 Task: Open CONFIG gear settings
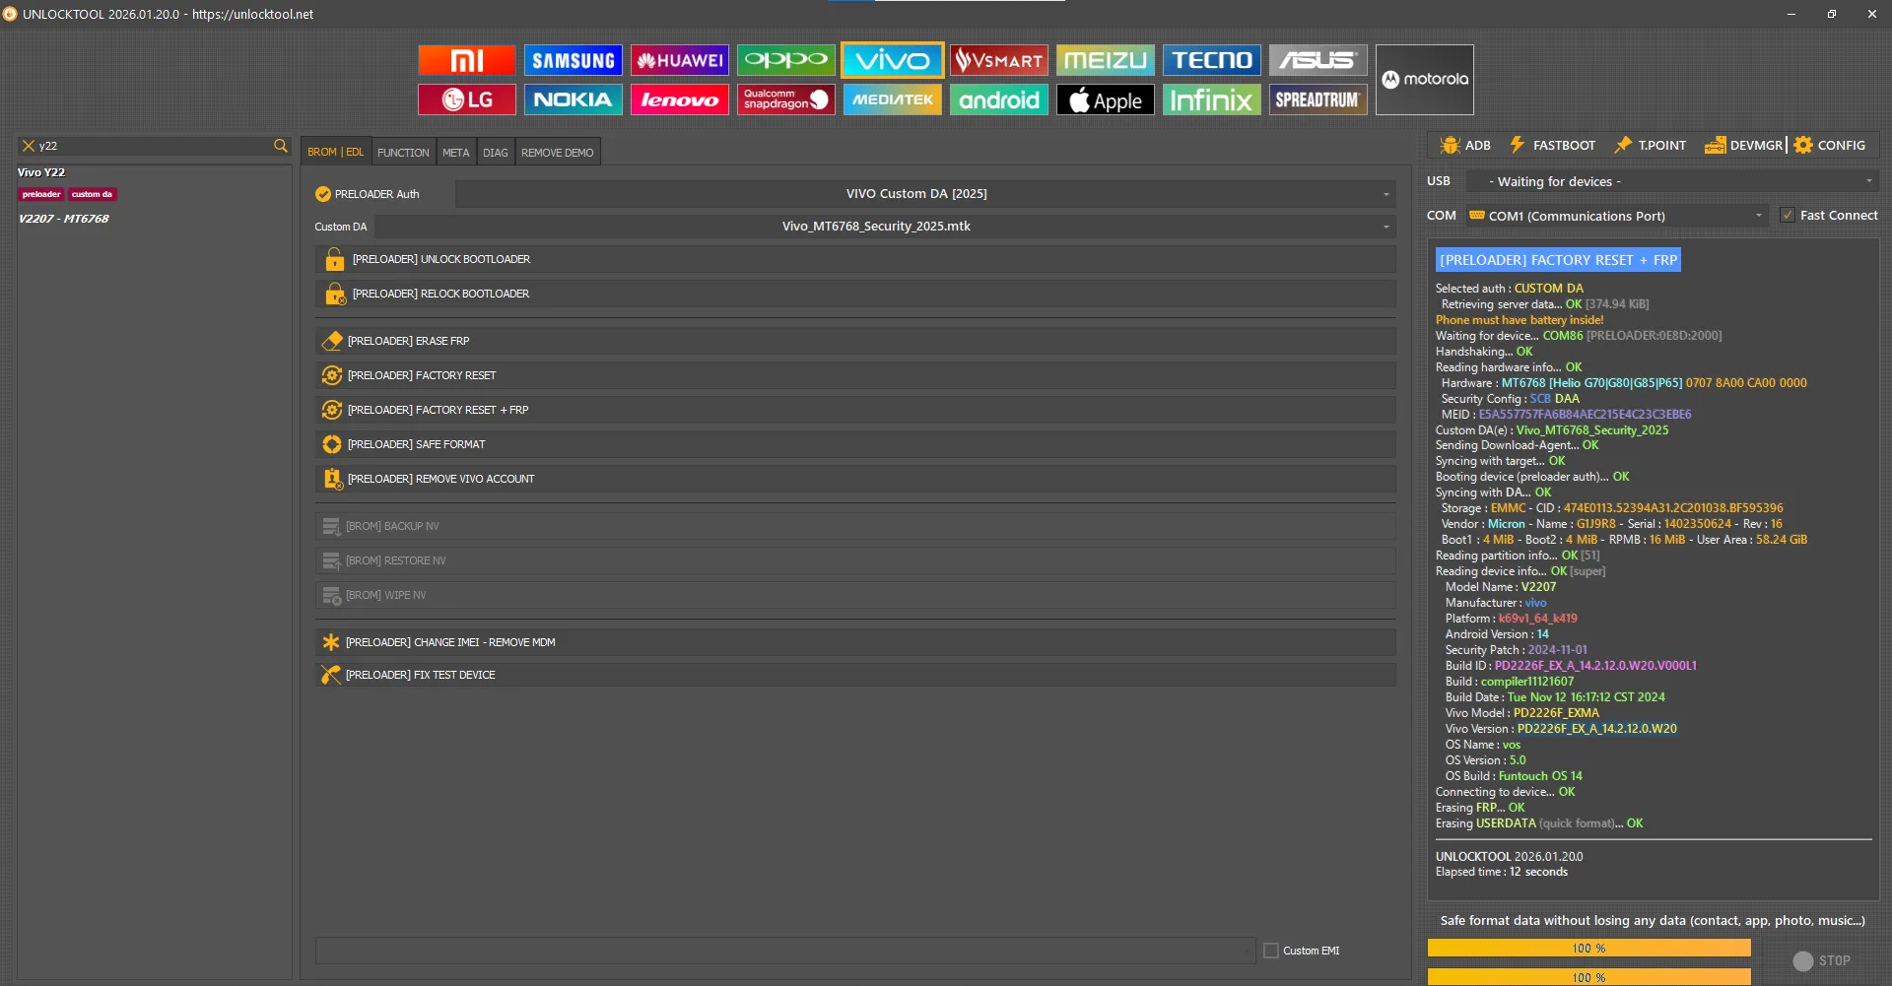click(1830, 145)
